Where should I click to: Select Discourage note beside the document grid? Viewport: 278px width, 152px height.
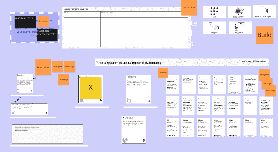[x=271, y=91]
